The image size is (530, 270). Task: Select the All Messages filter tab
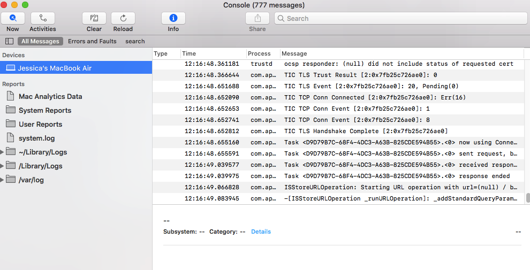[x=40, y=41]
